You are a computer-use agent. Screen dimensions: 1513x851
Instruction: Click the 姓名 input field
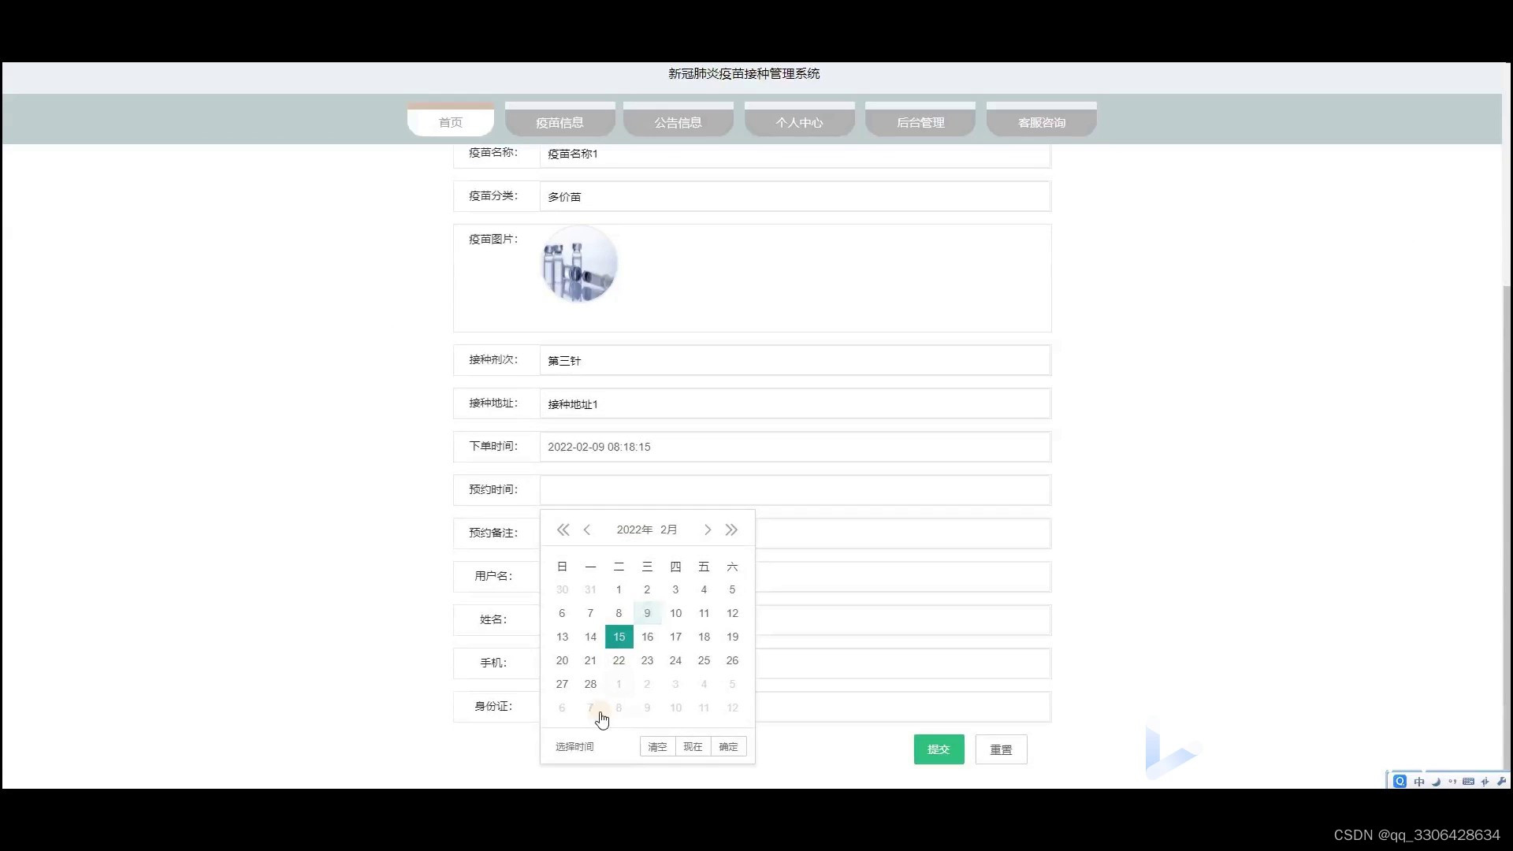(902, 620)
